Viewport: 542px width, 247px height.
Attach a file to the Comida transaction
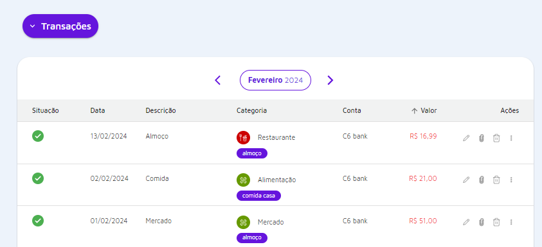point(481,180)
